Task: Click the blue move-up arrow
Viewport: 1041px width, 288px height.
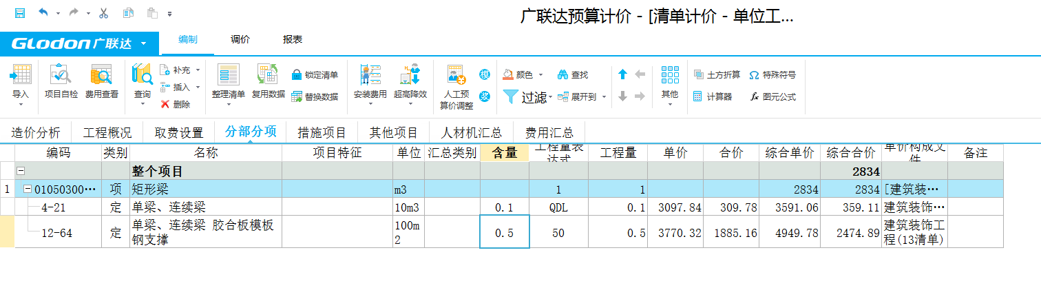Action: click(623, 74)
